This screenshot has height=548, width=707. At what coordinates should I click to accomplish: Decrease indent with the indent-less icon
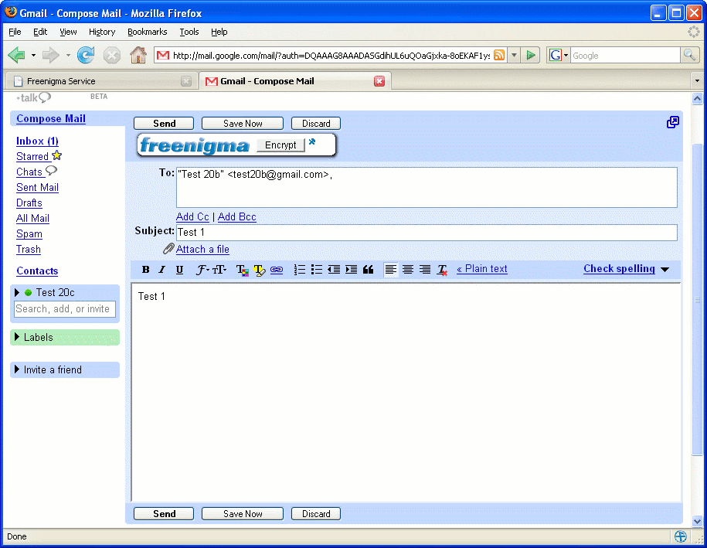tap(334, 269)
